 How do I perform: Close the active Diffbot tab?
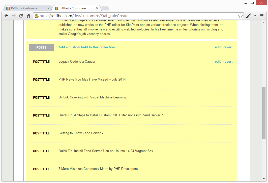tap(97, 8)
